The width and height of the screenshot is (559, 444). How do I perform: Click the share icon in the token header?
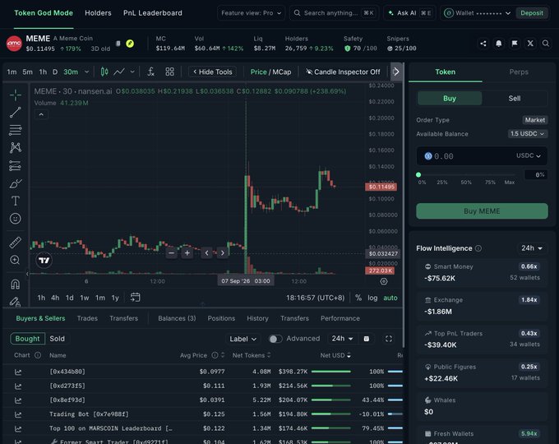pos(483,44)
